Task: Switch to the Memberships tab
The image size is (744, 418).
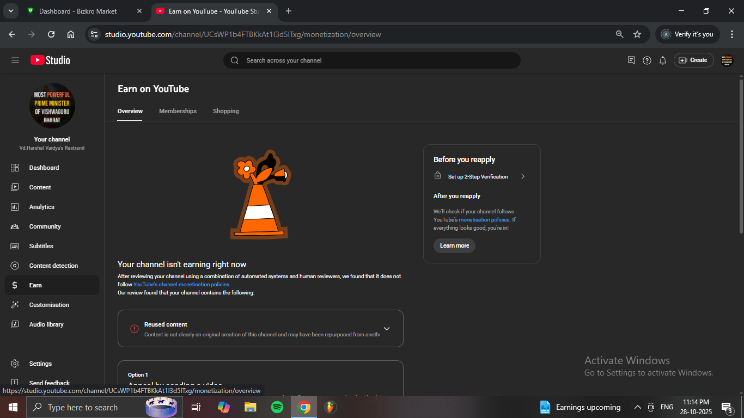Action: [x=178, y=111]
